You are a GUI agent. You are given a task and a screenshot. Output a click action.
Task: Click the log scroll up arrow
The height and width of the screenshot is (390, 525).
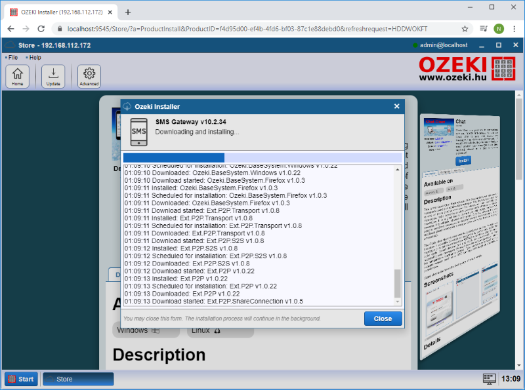pos(398,170)
